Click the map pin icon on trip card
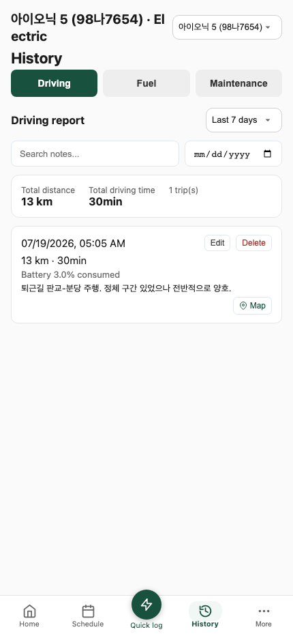 click(x=243, y=306)
